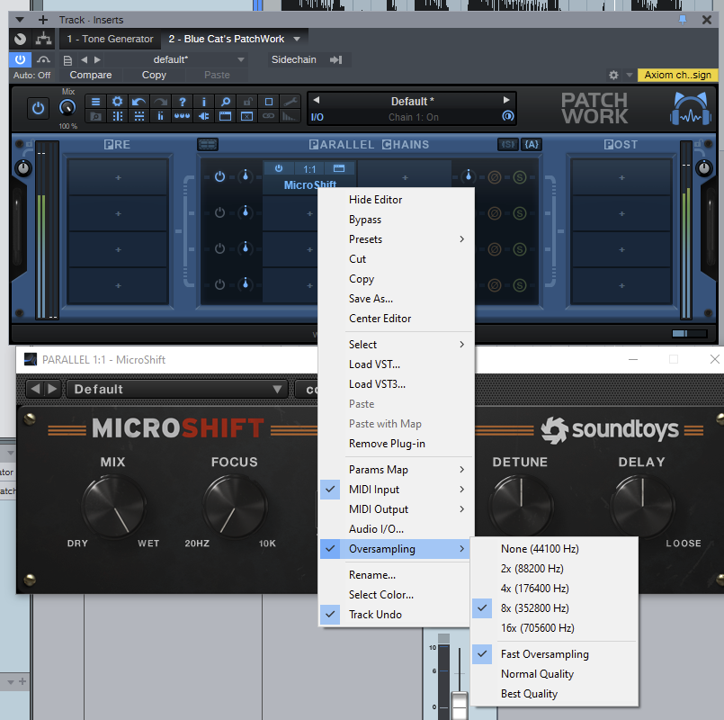724x720 pixels.
Task: Click the MicroShift FOCUS knob
Action: click(235, 507)
